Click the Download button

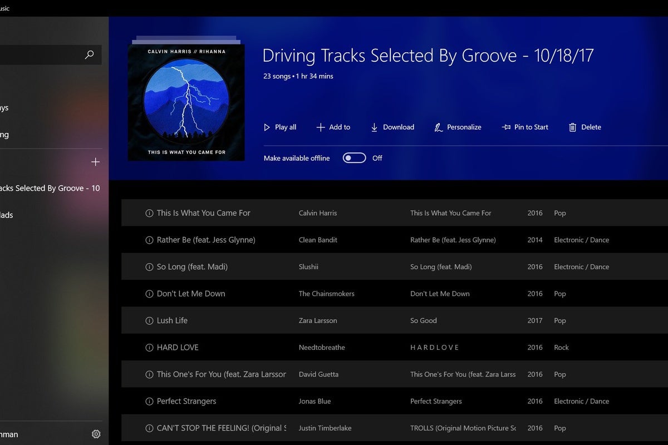pos(392,127)
